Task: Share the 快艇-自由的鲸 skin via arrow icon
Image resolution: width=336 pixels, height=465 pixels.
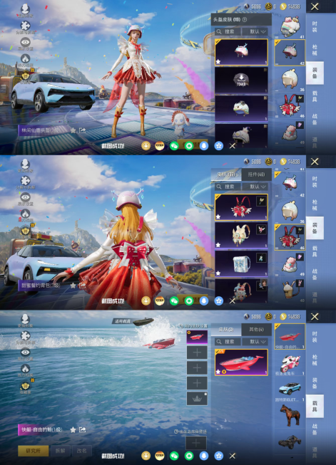Action: point(82,429)
